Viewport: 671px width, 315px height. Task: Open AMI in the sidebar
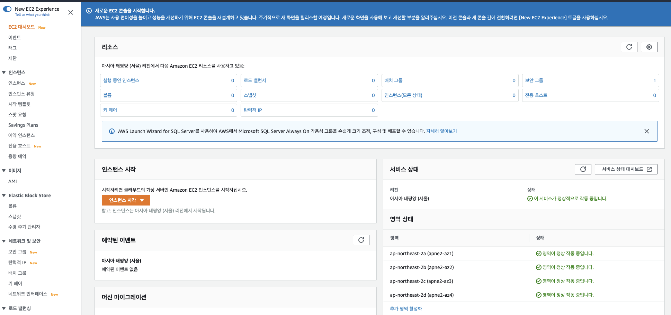[12, 181]
